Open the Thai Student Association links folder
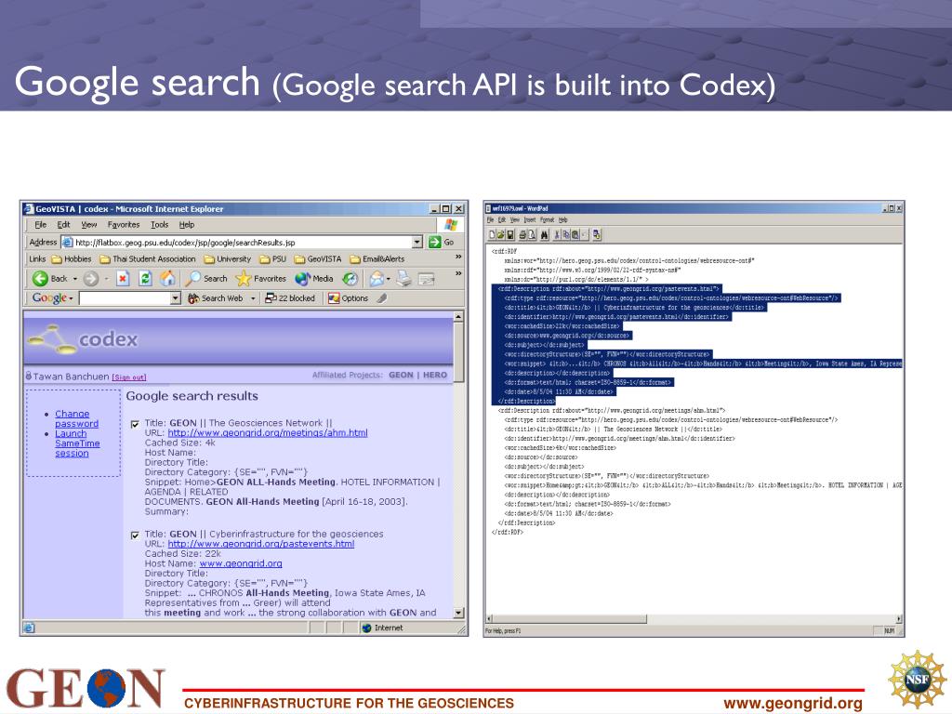 [x=148, y=259]
